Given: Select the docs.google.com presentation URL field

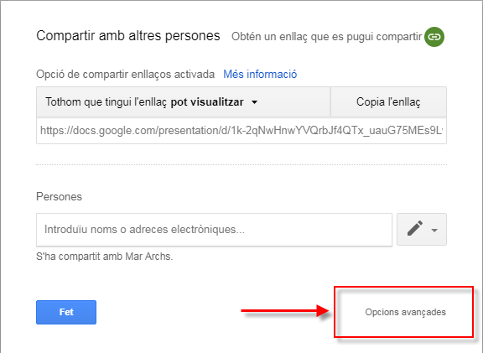Looking at the screenshot, I should point(241,131).
